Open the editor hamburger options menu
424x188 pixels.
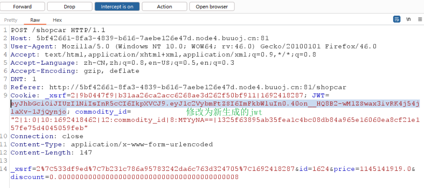(x=420, y=19)
